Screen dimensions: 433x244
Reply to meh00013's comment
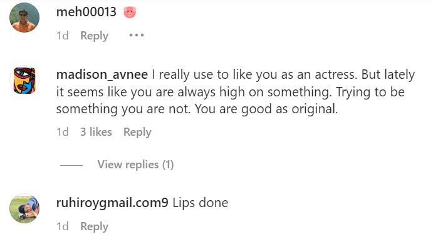(x=94, y=36)
